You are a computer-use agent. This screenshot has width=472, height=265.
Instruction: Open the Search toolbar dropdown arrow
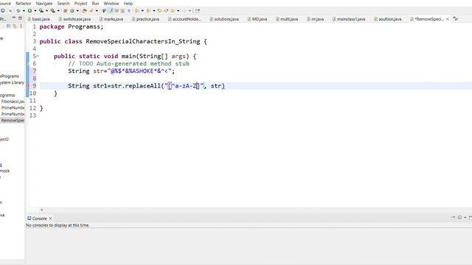[x=97, y=11]
